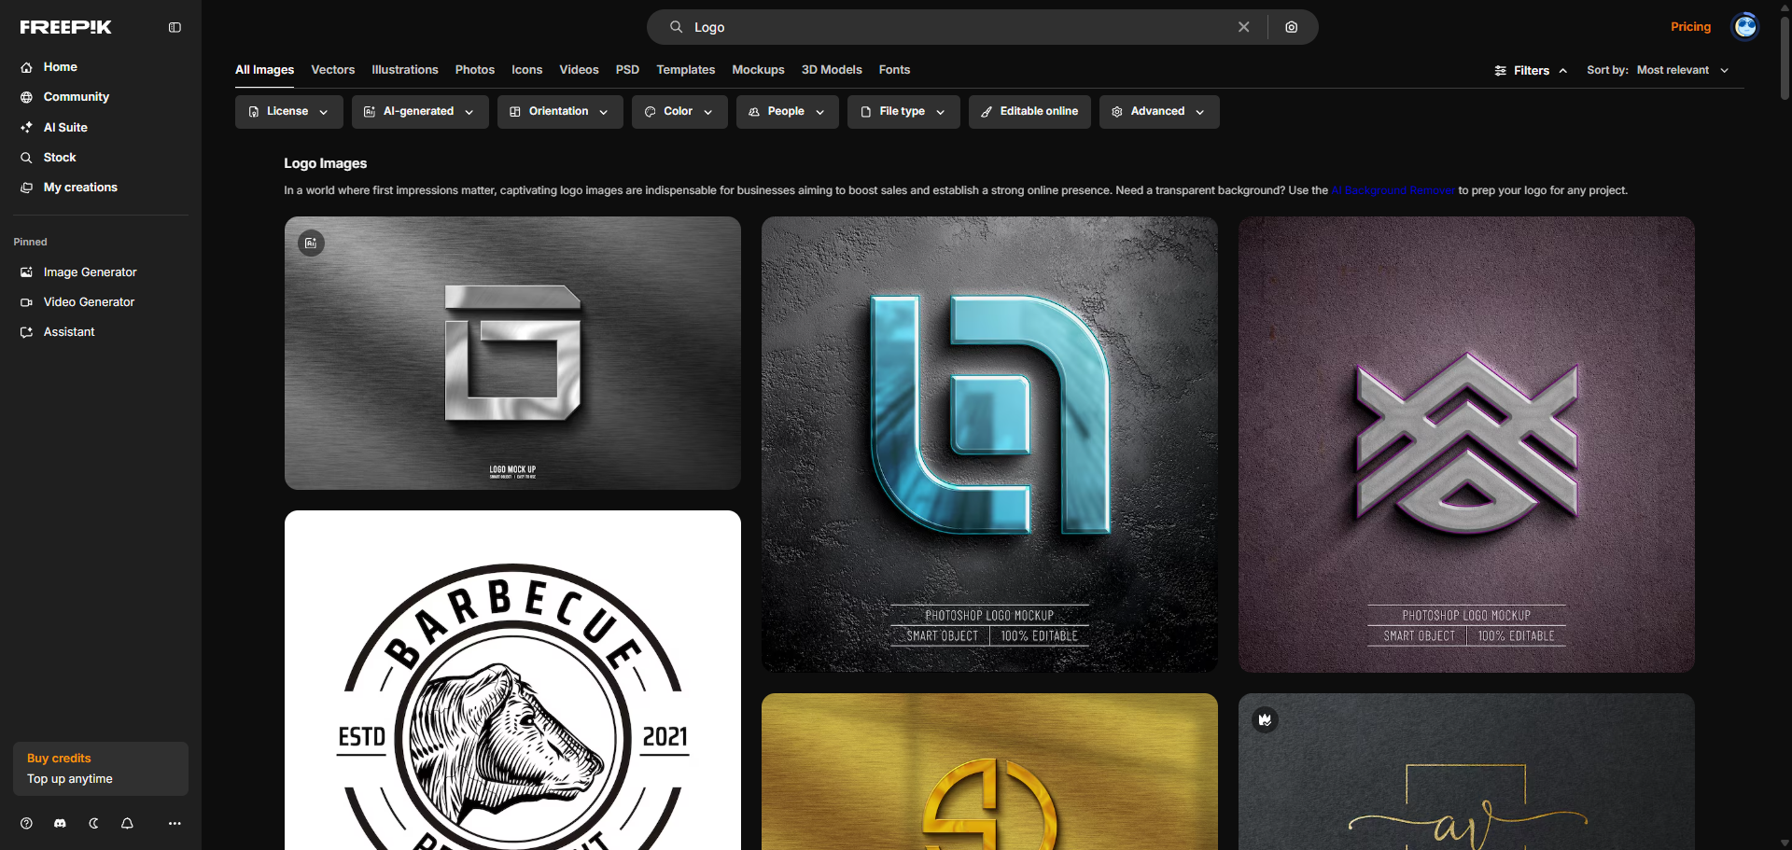Expand the License filter dropdown
This screenshot has height=850, width=1792.
click(288, 111)
